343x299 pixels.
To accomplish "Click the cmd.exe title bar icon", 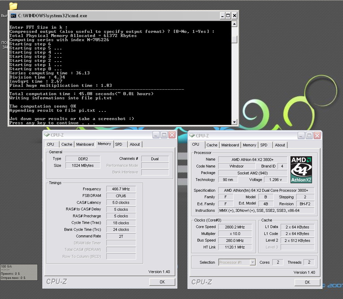I will pos(14,16).
